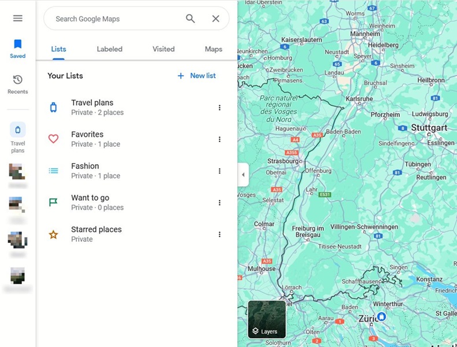Click the A355 road shield

pos(292,152)
